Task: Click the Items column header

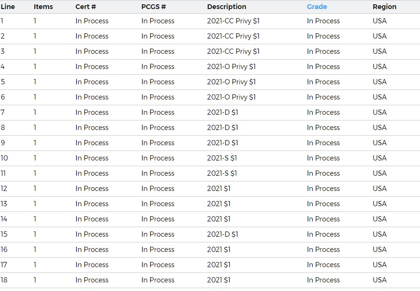Action: click(x=43, y=7)
